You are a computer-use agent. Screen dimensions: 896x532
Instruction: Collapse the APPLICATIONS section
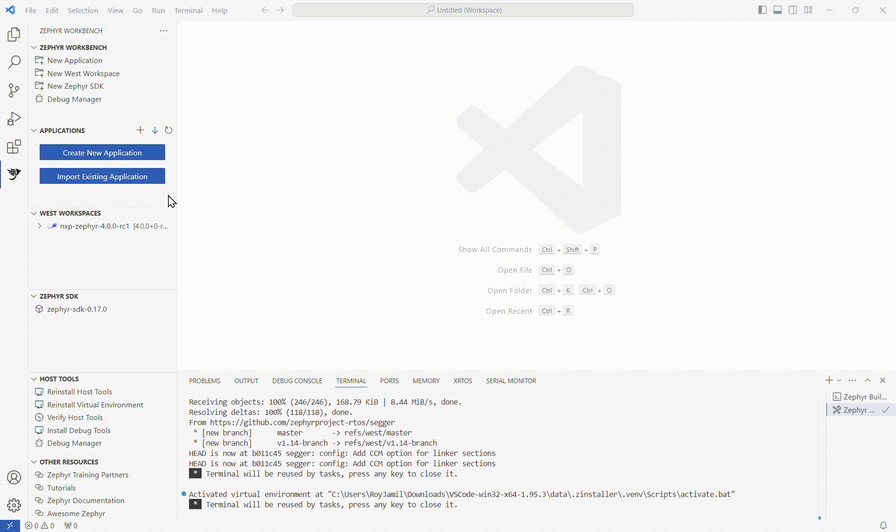(x=34, y=131)
